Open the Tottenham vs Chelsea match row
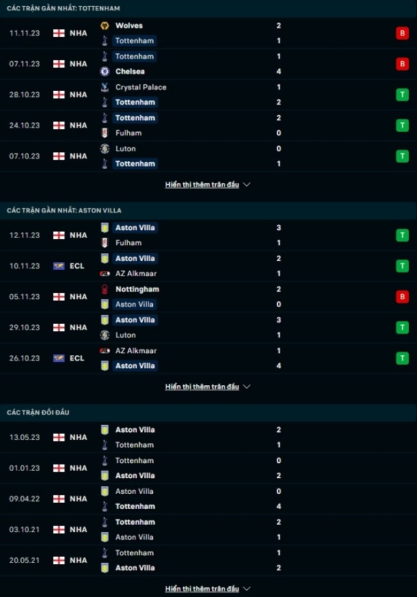This screenshot has height=597, width=417. 209,64
